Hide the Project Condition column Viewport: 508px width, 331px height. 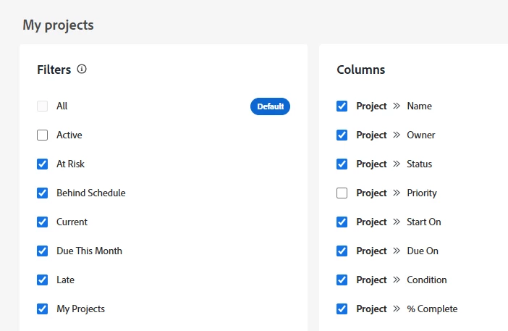coord(342,280)
